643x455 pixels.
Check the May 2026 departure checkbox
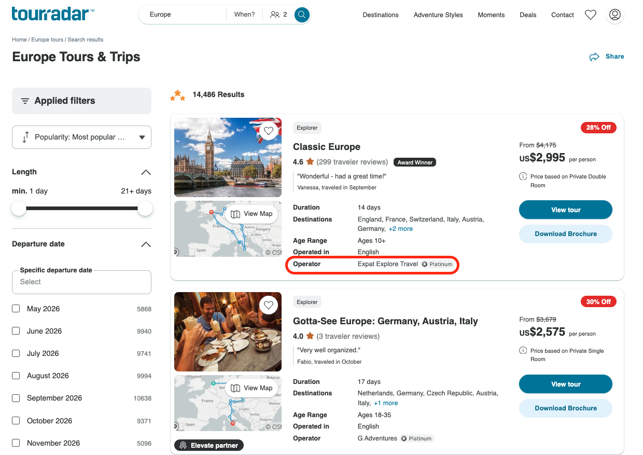pos(16,309)
